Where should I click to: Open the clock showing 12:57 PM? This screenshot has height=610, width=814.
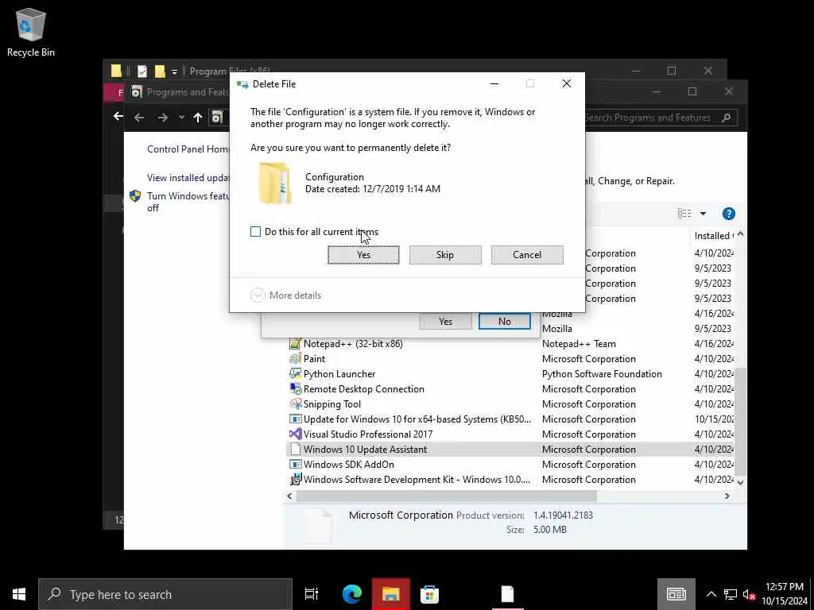(x=785, y=594)
